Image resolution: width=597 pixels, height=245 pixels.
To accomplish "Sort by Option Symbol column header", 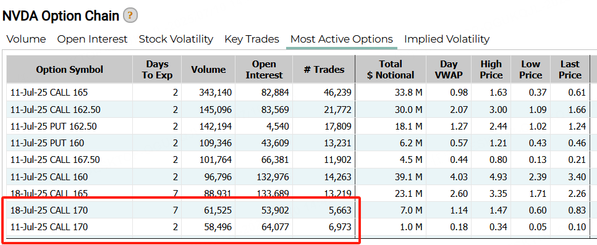I will (70, 70).
